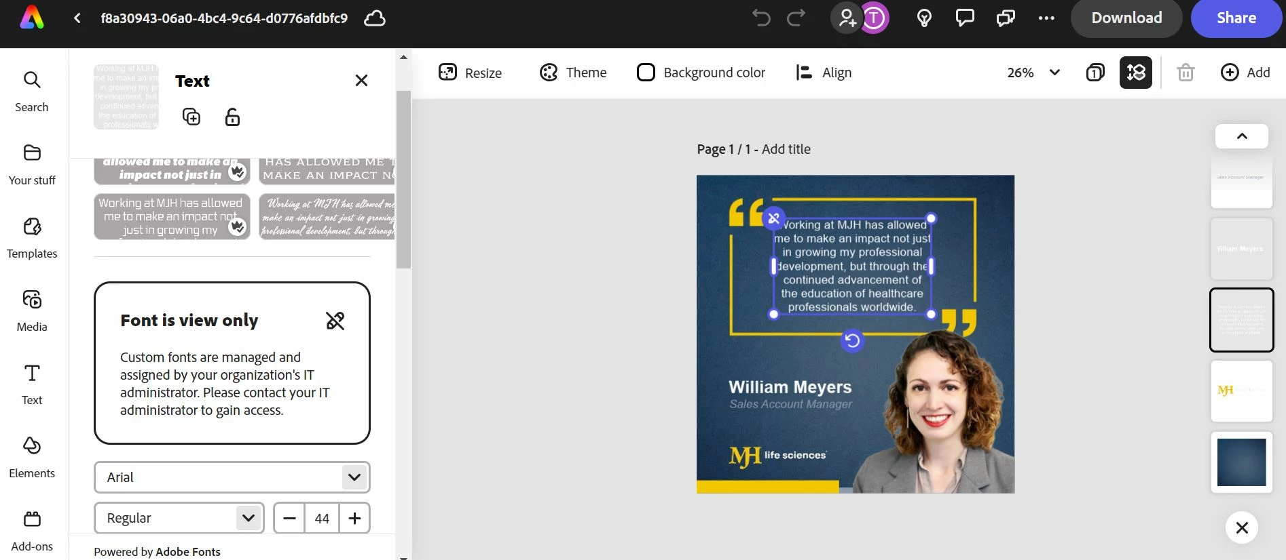Click the left panel scroll up arrow

coord(403,57)
